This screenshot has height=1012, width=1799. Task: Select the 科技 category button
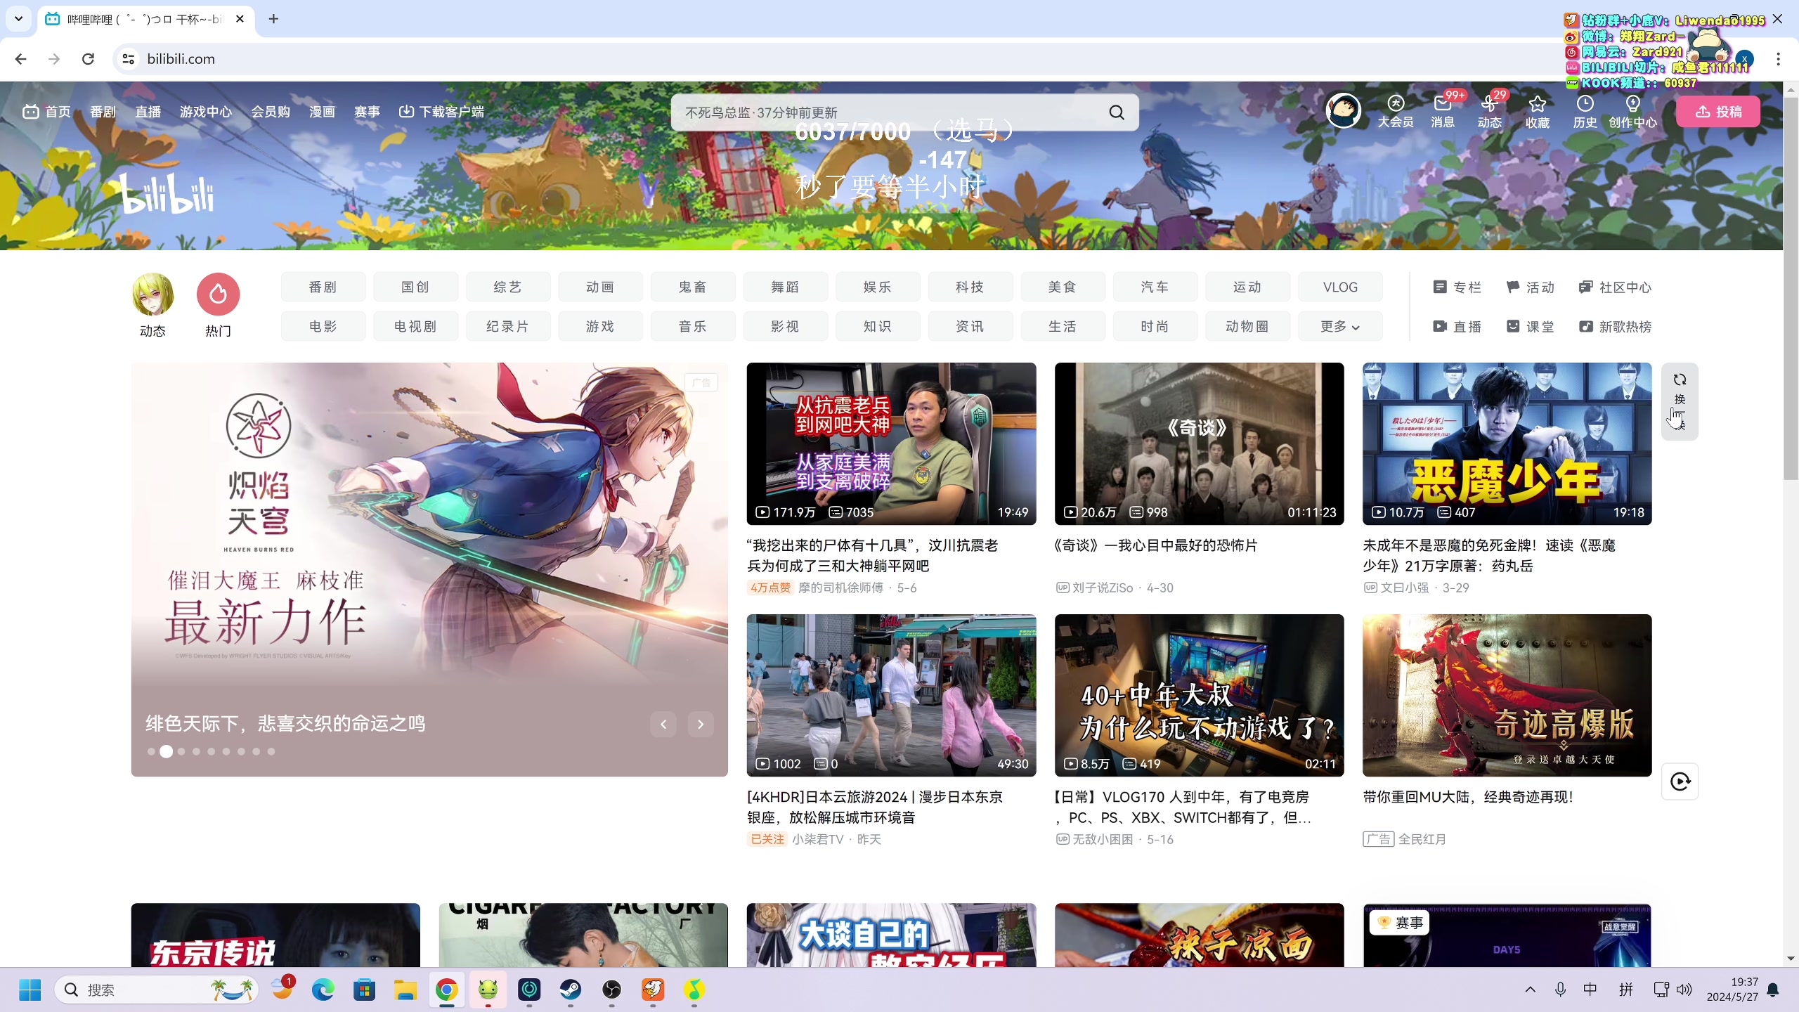coord(970,287)
